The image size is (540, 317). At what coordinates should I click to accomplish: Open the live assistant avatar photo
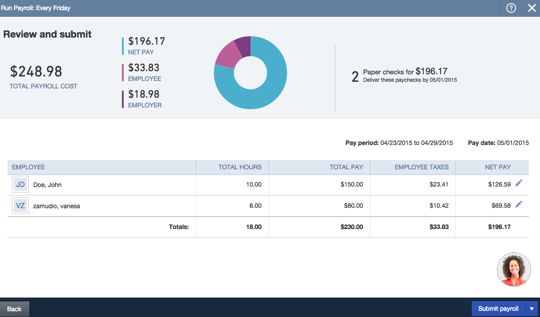pyautogui.click(x=514, y=269)
